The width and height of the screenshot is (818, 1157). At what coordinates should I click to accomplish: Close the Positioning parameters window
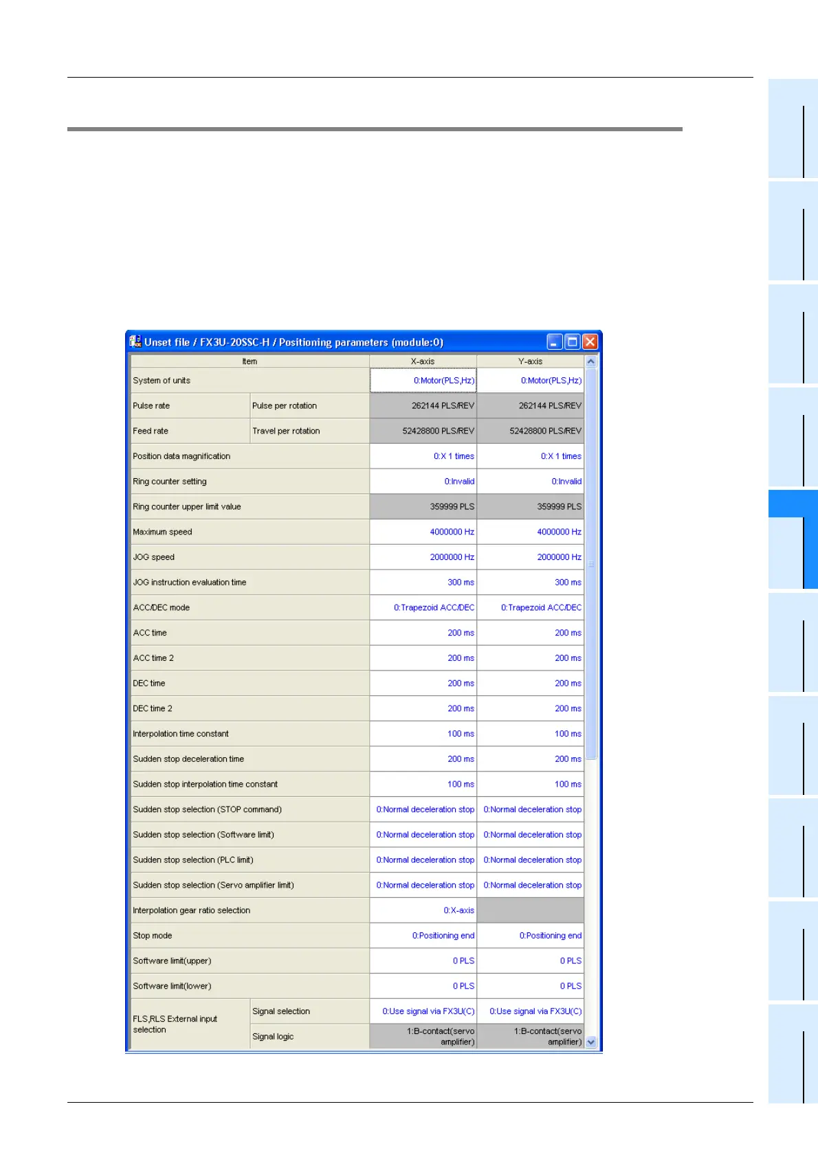(590, 341)
